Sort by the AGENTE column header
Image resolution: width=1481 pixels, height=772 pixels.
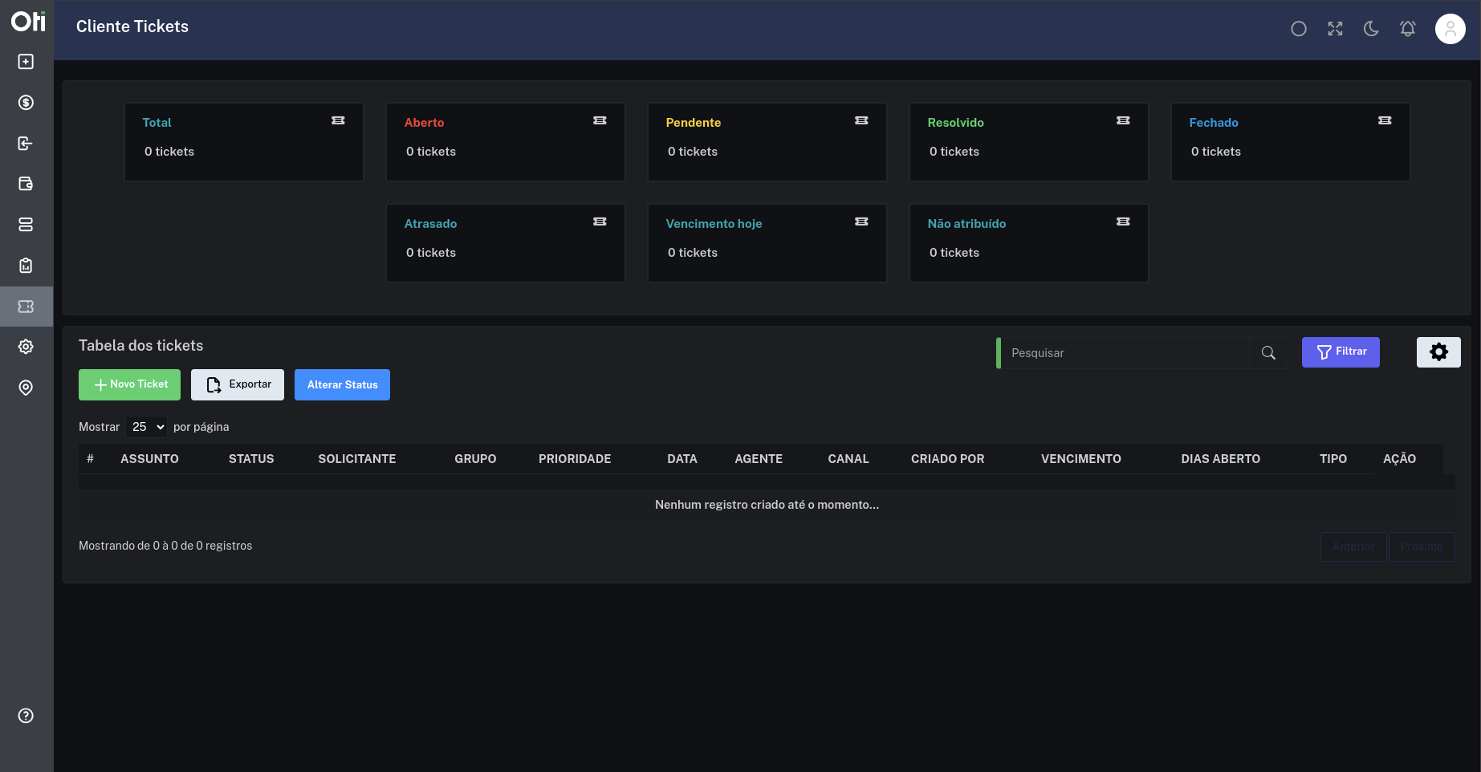coord(759,459)
